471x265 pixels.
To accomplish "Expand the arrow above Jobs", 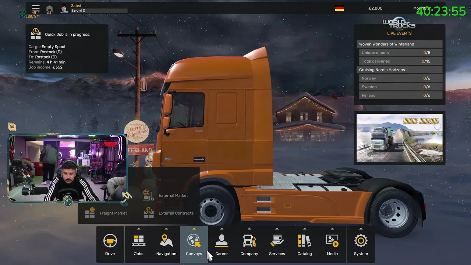I will click(x=139, y=229).
